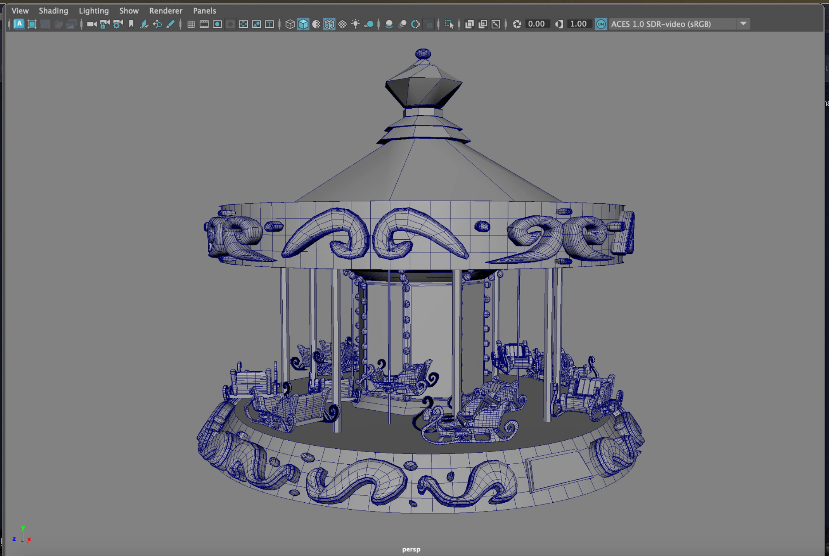829x556 pixels.
Task: Open ACES 1.0 SDR-video view transform dropdown
Action: tap(743, 24)
